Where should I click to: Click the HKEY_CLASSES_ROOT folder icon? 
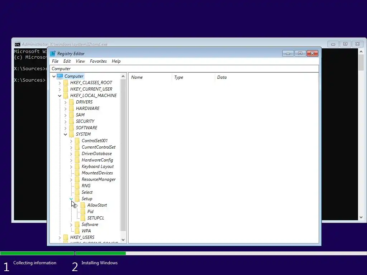click(x=66, y=83)
